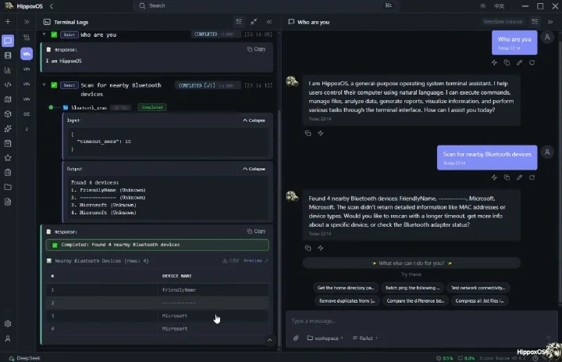
Task: Open the document sidebar icon
Action: pyautogui.click(x=8, y=202)
